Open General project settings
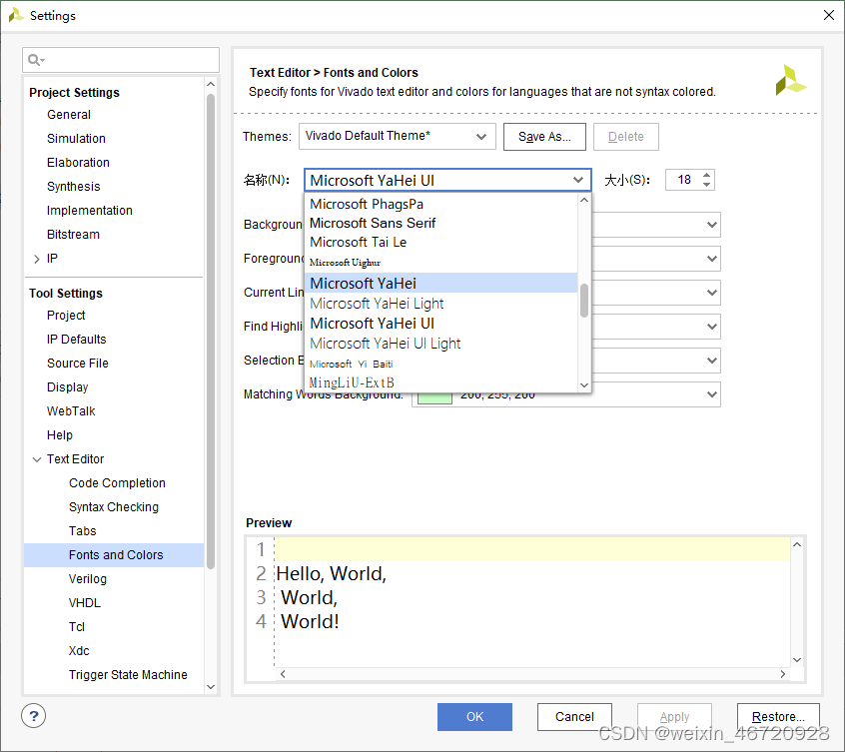The height and width of the screenshot is (752, 845). [69, 115]
